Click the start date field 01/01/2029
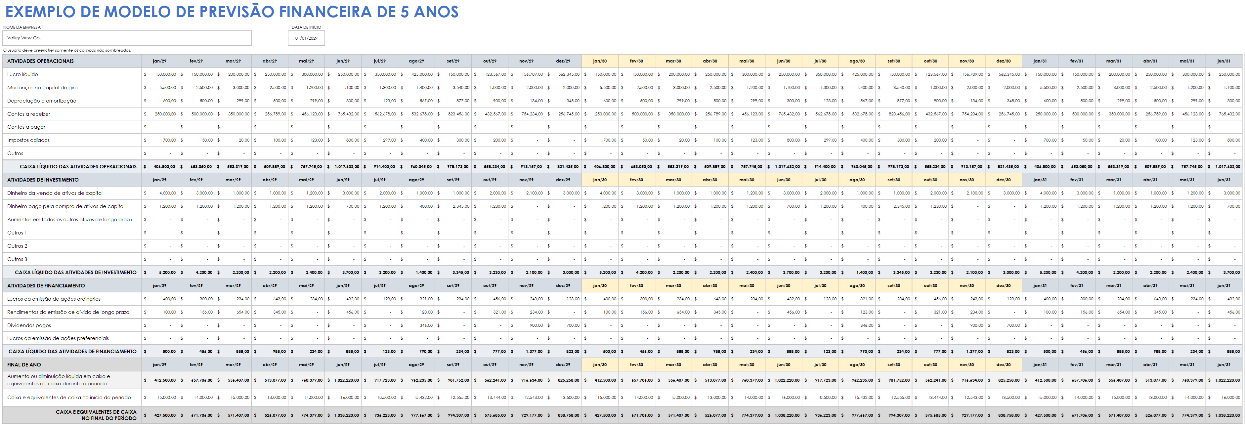The image size is (1245, 426). point(306,38)
